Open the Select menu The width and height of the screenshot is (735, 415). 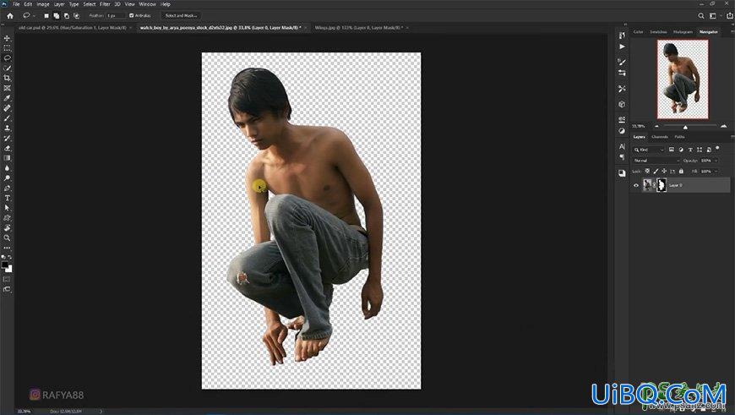coord(90,4)
